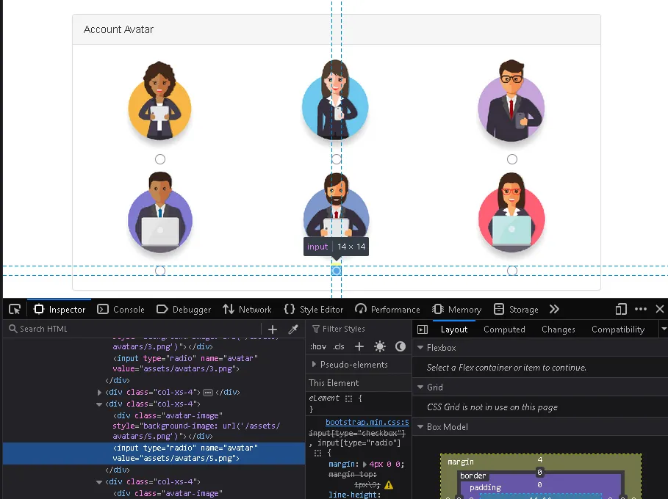Toggle dark color scheme simulation
Image resolution: width=668 pixels, height=499 pixels.
401,346
